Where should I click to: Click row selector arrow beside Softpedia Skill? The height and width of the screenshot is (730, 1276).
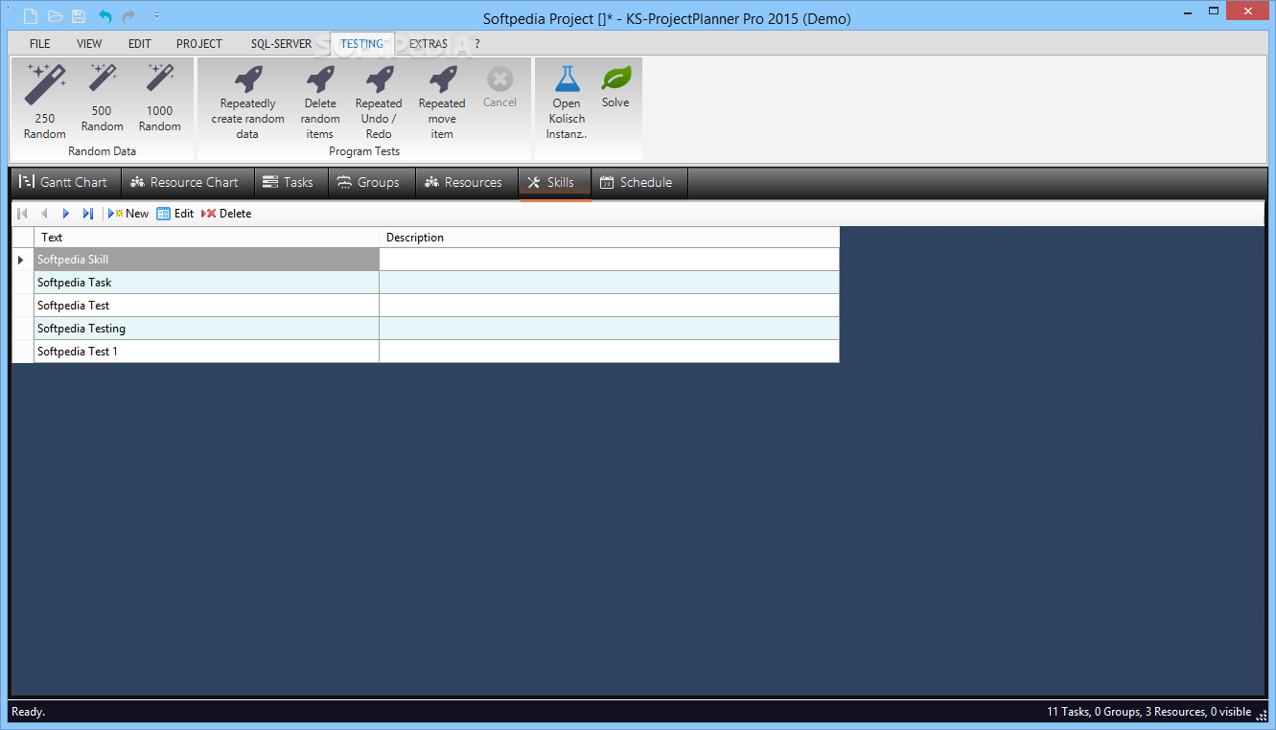click(22, 260)
